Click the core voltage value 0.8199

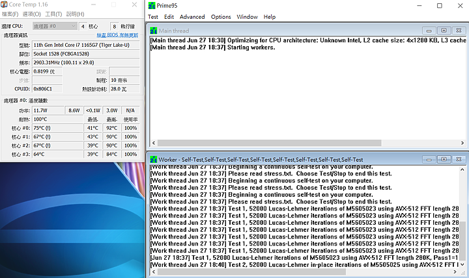pos(48,71)
